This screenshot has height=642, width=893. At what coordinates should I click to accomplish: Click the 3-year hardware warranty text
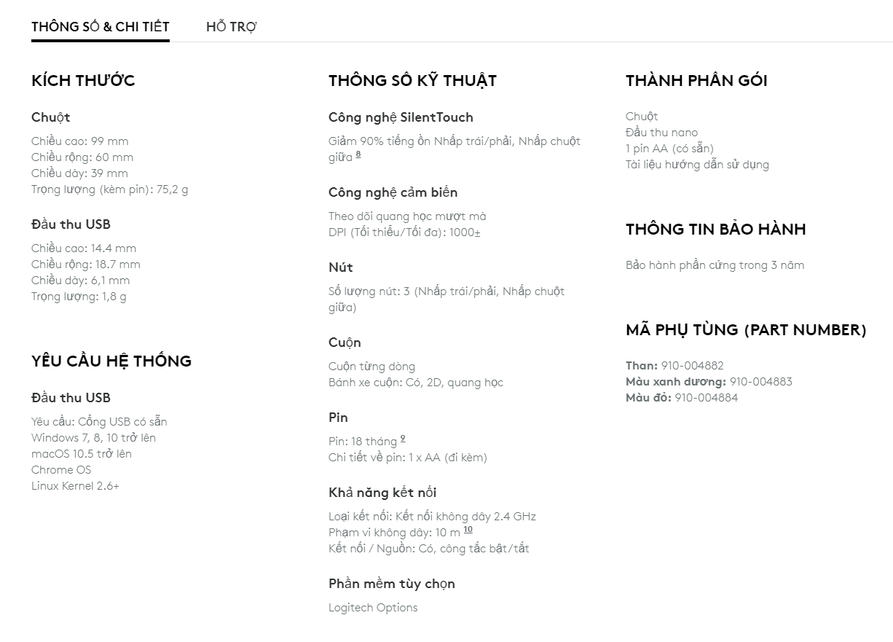[715, 265]
